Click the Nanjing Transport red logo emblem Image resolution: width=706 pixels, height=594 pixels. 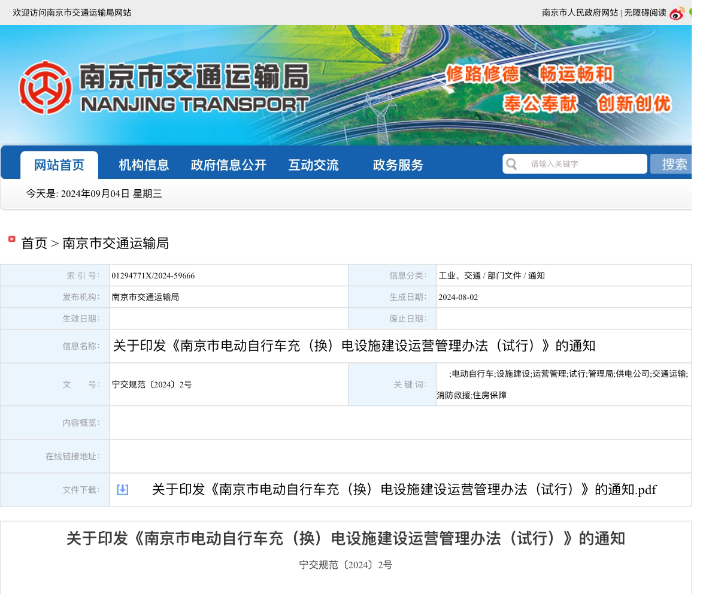(x=45, y=87)
